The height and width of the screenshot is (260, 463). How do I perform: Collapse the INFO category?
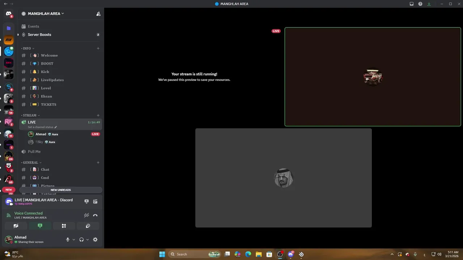pos(28,48)
